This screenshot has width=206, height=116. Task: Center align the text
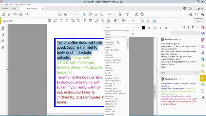click(x=161, y=28)
